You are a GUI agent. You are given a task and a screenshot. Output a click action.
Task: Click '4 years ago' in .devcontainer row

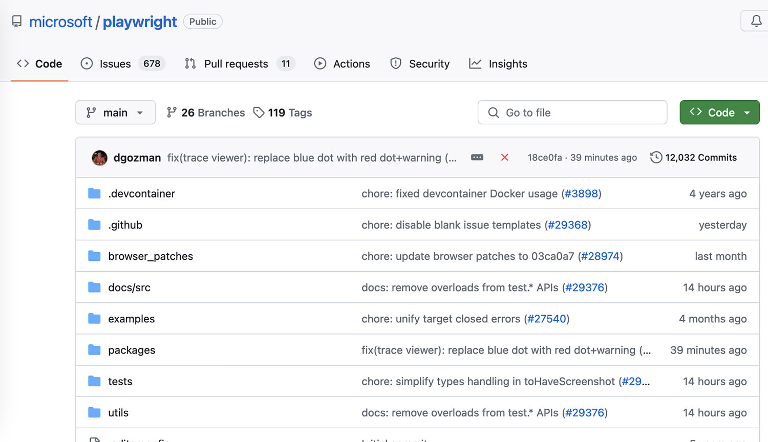pyautogui.click(x=718, y=193)
